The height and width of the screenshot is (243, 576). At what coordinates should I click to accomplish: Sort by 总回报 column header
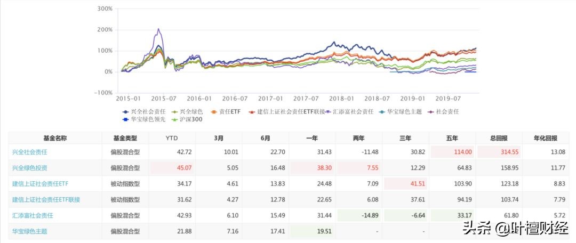498,137
